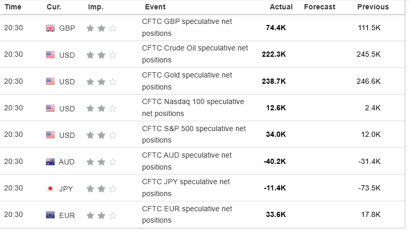Click the Time column header
Image resolution: width=411 pixels, height=231 pixels.
13,7
